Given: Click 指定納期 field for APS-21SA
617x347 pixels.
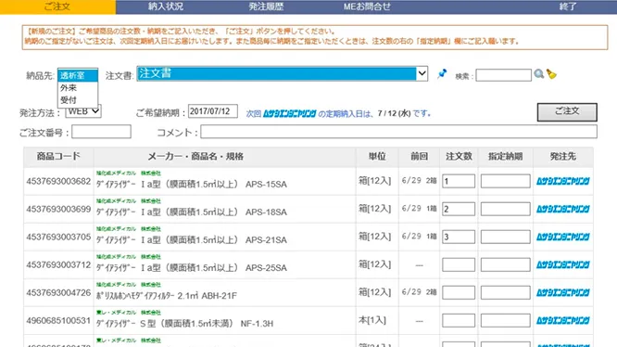Looking at the screenshot, I should [506, 238].
